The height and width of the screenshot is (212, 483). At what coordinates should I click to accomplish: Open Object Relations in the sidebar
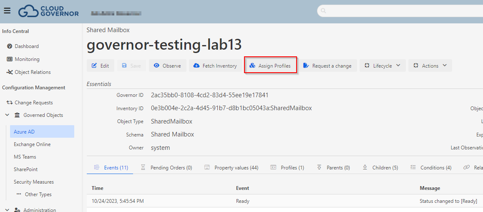(33, 72)
